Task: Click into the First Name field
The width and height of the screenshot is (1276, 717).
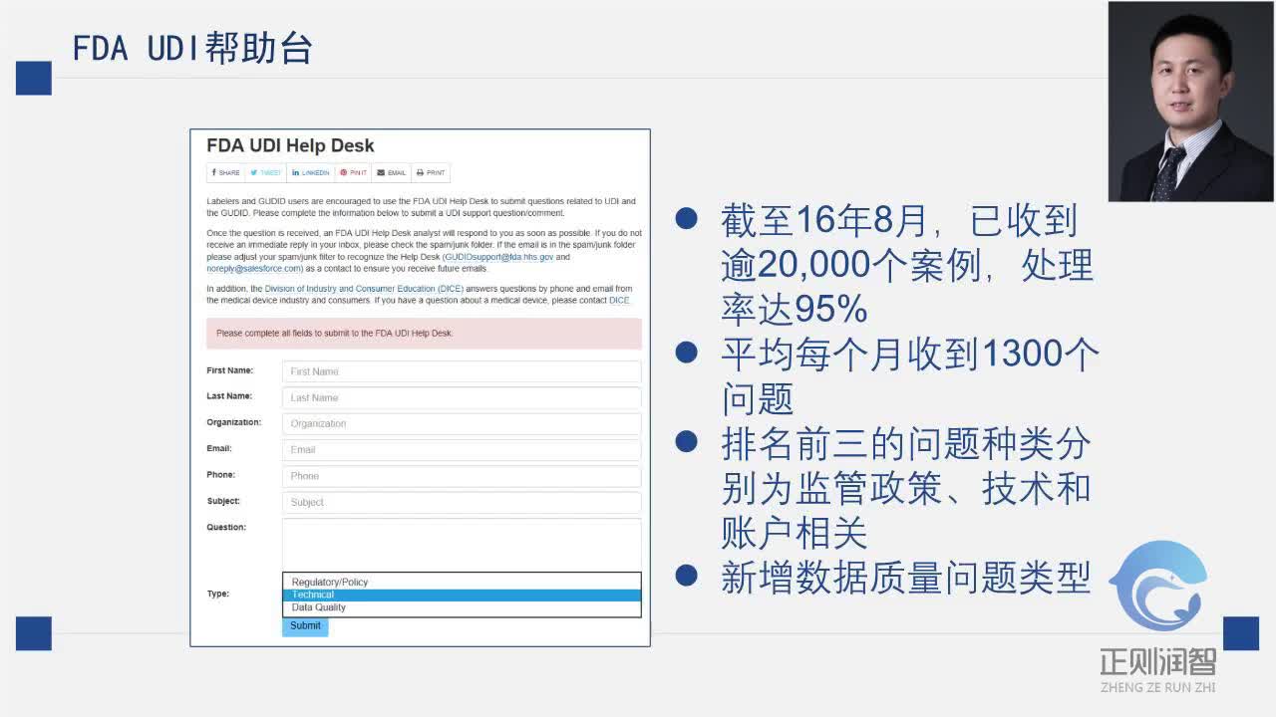Action: pyautogui.click(x=461, y=371)
